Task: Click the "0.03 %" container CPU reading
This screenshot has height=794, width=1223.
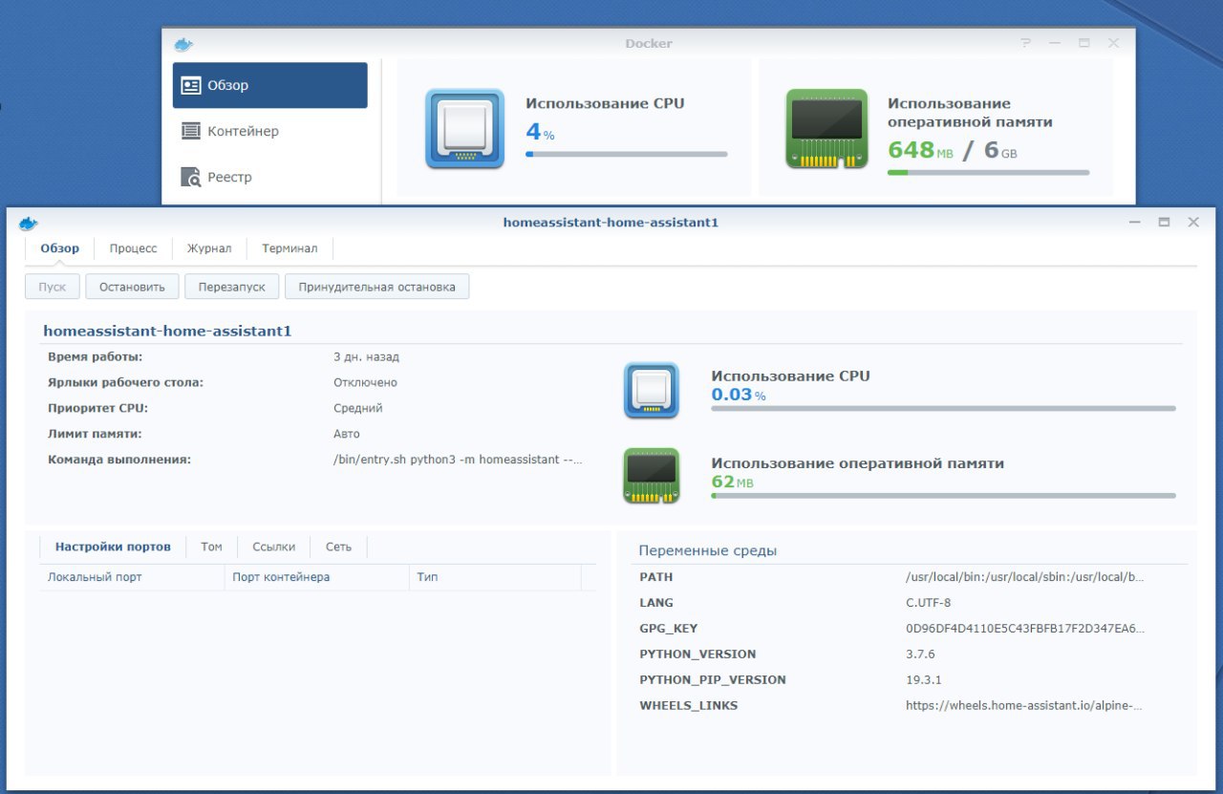Action: coord(739,395)
